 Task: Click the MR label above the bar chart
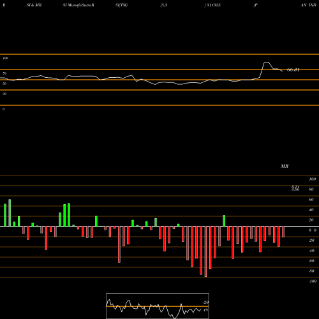pyautogui.click(x=285, y=166)
